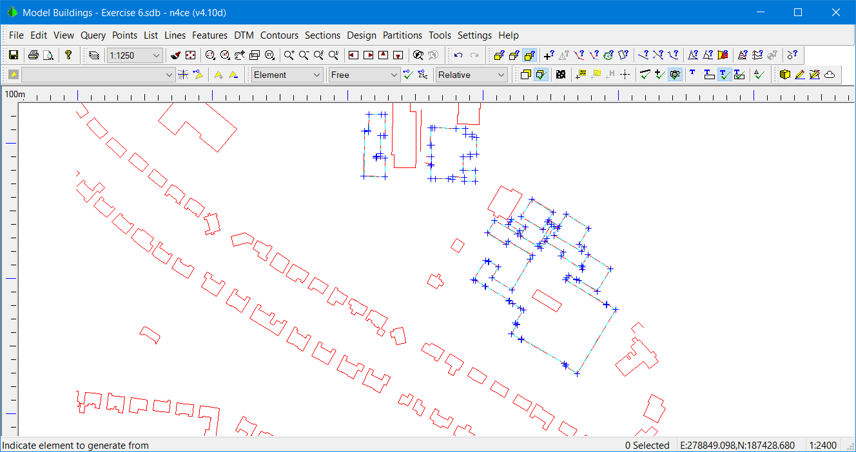856x452 pixels.
Task: Toggle the highlighted green tick gear option
Action: [675, 74]
